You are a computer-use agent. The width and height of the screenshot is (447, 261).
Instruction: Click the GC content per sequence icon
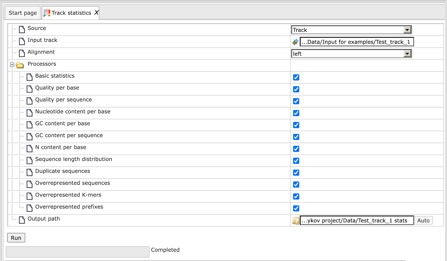click(x=29, y=137)
